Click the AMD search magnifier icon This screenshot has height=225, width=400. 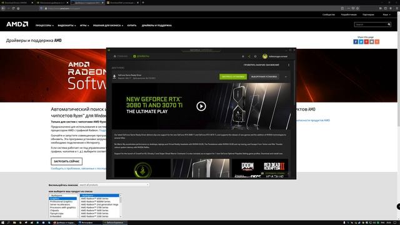[389, 24]
